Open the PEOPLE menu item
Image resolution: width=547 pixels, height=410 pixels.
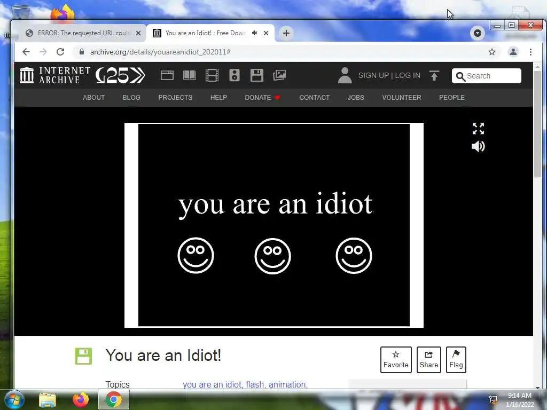pos(452,98)
